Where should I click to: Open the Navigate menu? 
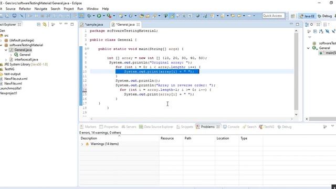click(x=41, y=9)
